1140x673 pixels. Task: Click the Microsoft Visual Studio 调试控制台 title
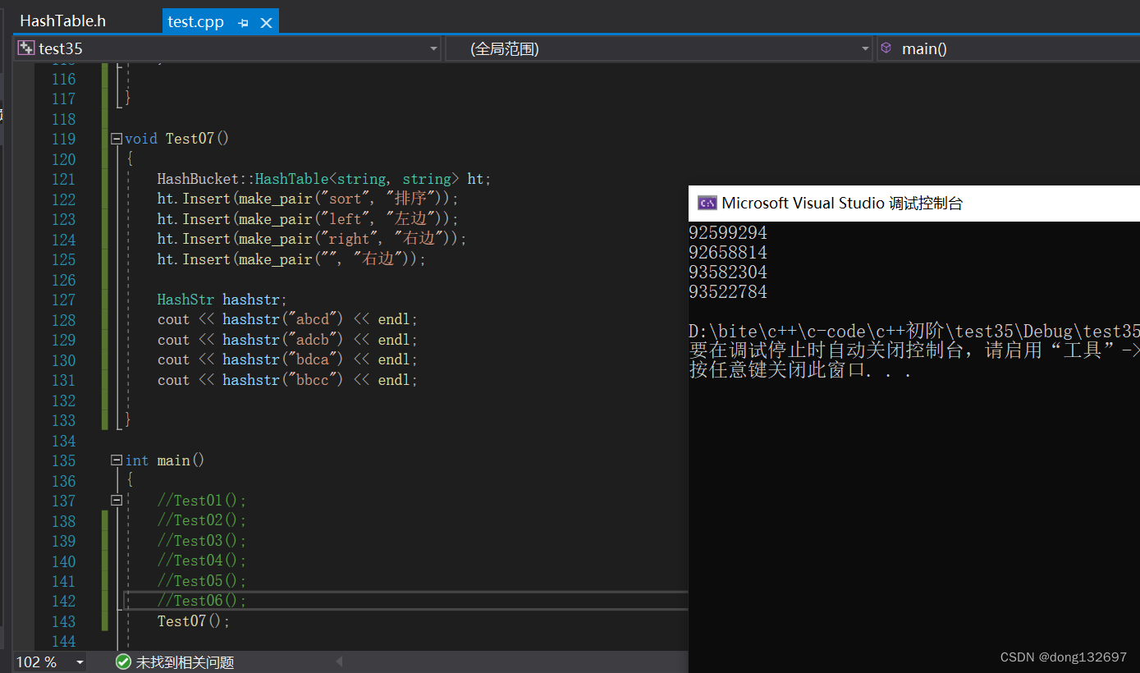842,204
